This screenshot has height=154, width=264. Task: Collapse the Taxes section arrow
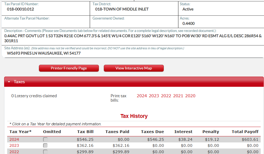[x=9, y=82]
